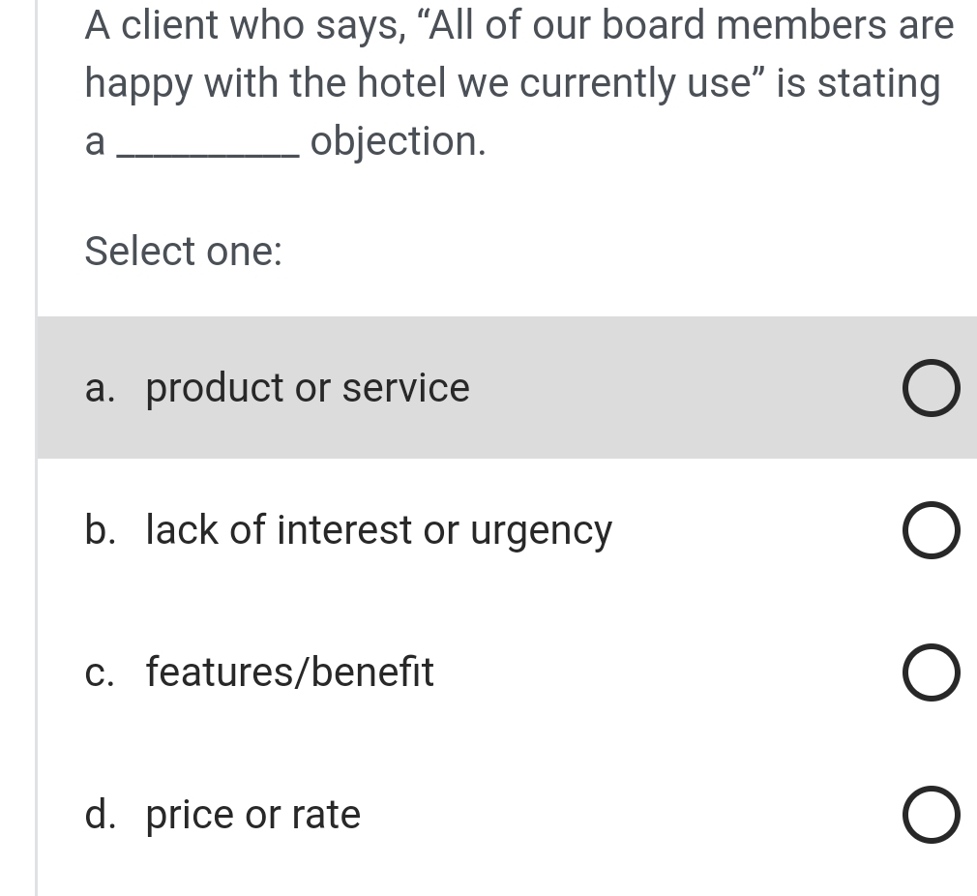Click the empty middle of the highlighted gray row
The image size is (977, 896).
[677, 388]
